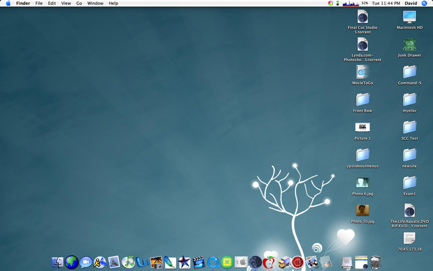Screen dimensions: 433x271
Task: Open LimeWire from the dock
Action: [x=227, y=262]
